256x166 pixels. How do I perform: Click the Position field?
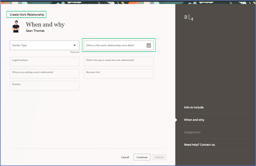pos(44,86)
